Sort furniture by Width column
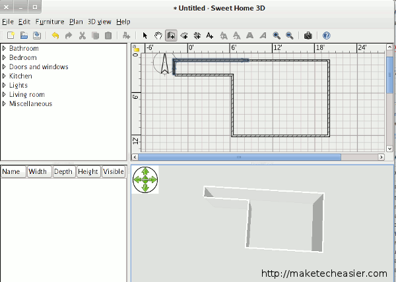 coord(40,171)
